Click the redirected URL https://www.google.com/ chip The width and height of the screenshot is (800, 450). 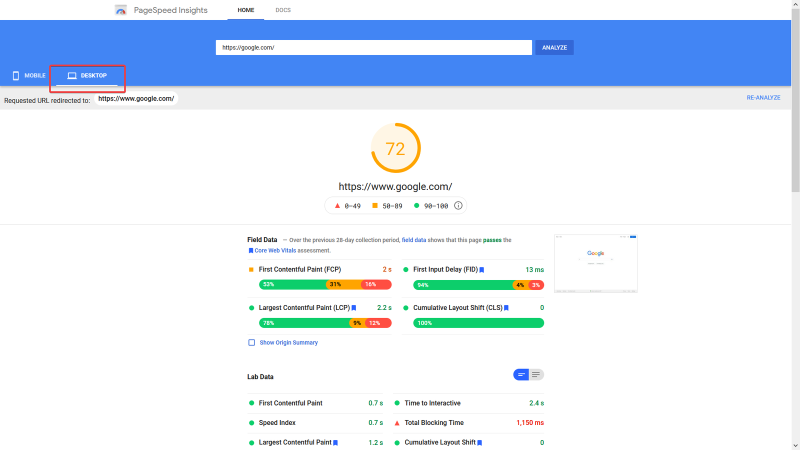pos(136,98)
